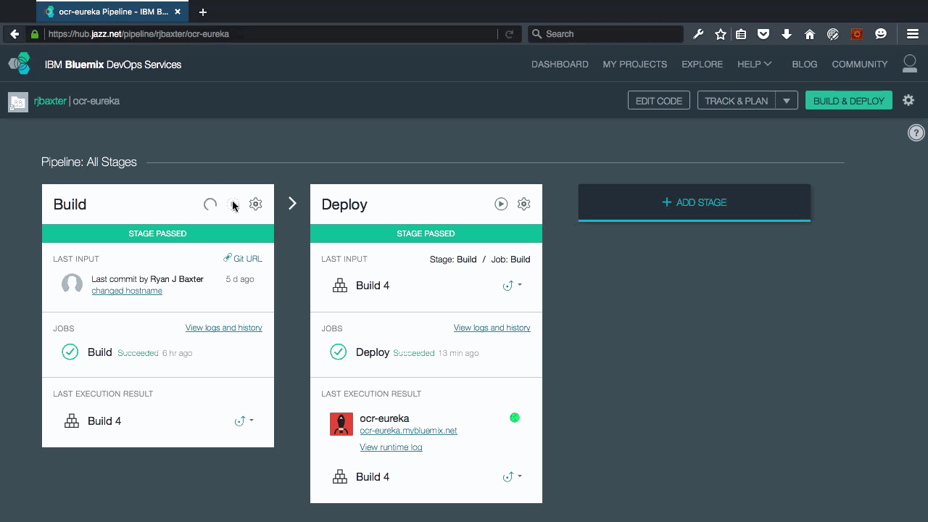928x522 pixels.
Task: Run the Deploy stage using the play icon
Action: (501, 204)
